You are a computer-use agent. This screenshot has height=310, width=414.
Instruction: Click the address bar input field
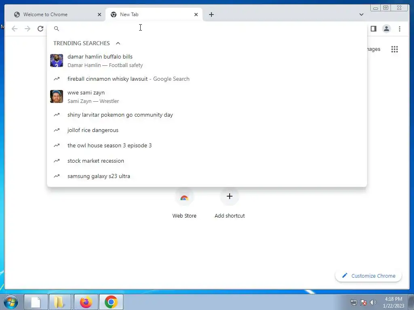[x=207, y=29]
